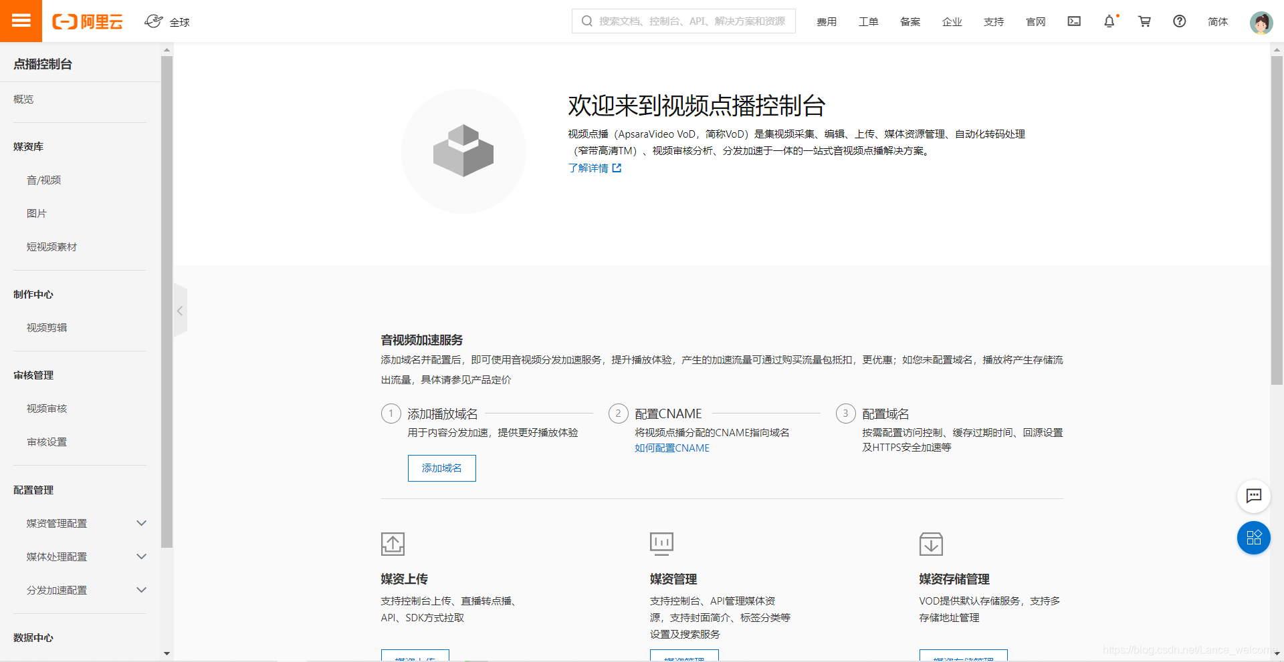The width and height of the screenshot is (1284, 662).
Task: Open the 支持 menu
Action: [x=994, y=21]
